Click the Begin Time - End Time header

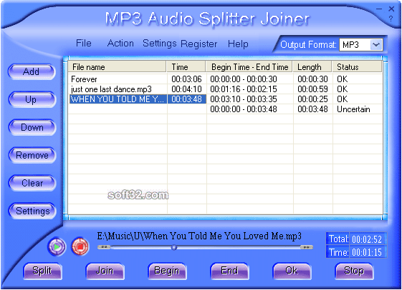pos(249,67)
